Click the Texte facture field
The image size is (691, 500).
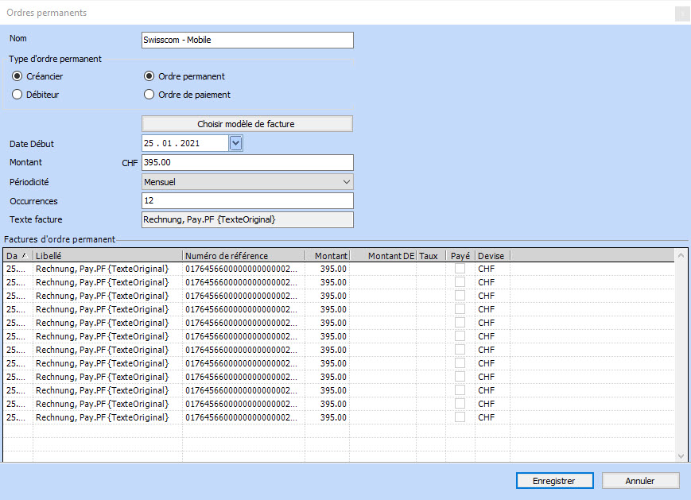pos(247,220)
